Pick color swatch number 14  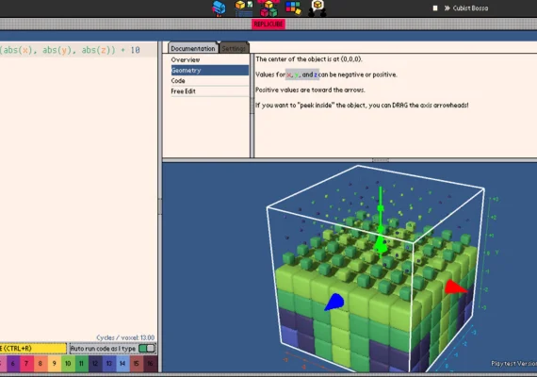pyautogui.click(x=122, y=364)
